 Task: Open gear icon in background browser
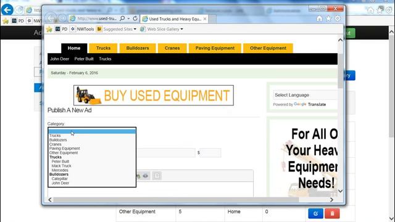(x=389, y=10)
